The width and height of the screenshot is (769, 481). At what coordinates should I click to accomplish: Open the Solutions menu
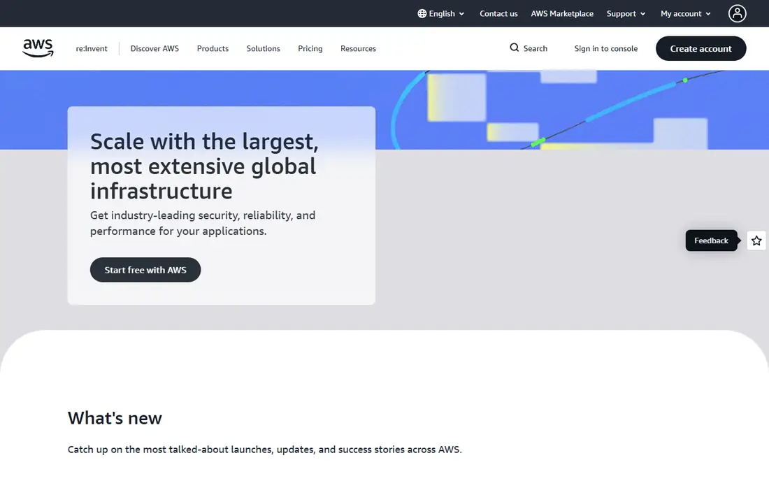[263, 48]
